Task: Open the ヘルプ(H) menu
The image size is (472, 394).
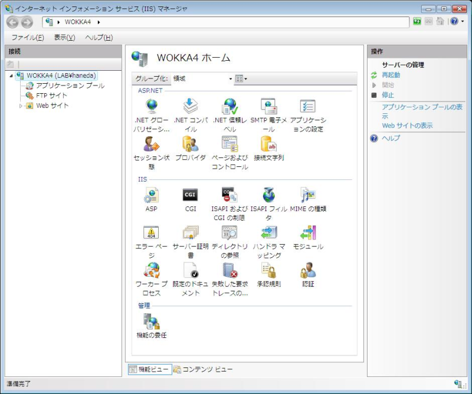Action: [99, 38]
